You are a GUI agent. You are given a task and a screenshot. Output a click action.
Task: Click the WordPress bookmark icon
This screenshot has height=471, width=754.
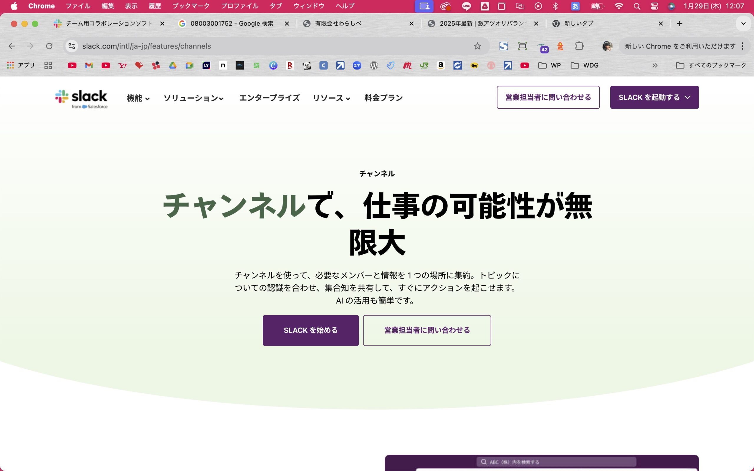(x=373, y=65)
